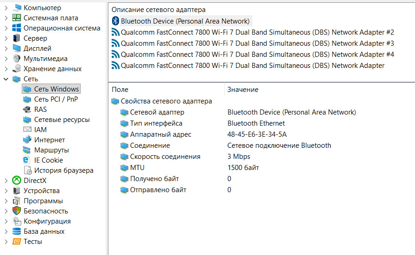
Task: Click the Значение column header
Action: [x=243, y=90]
